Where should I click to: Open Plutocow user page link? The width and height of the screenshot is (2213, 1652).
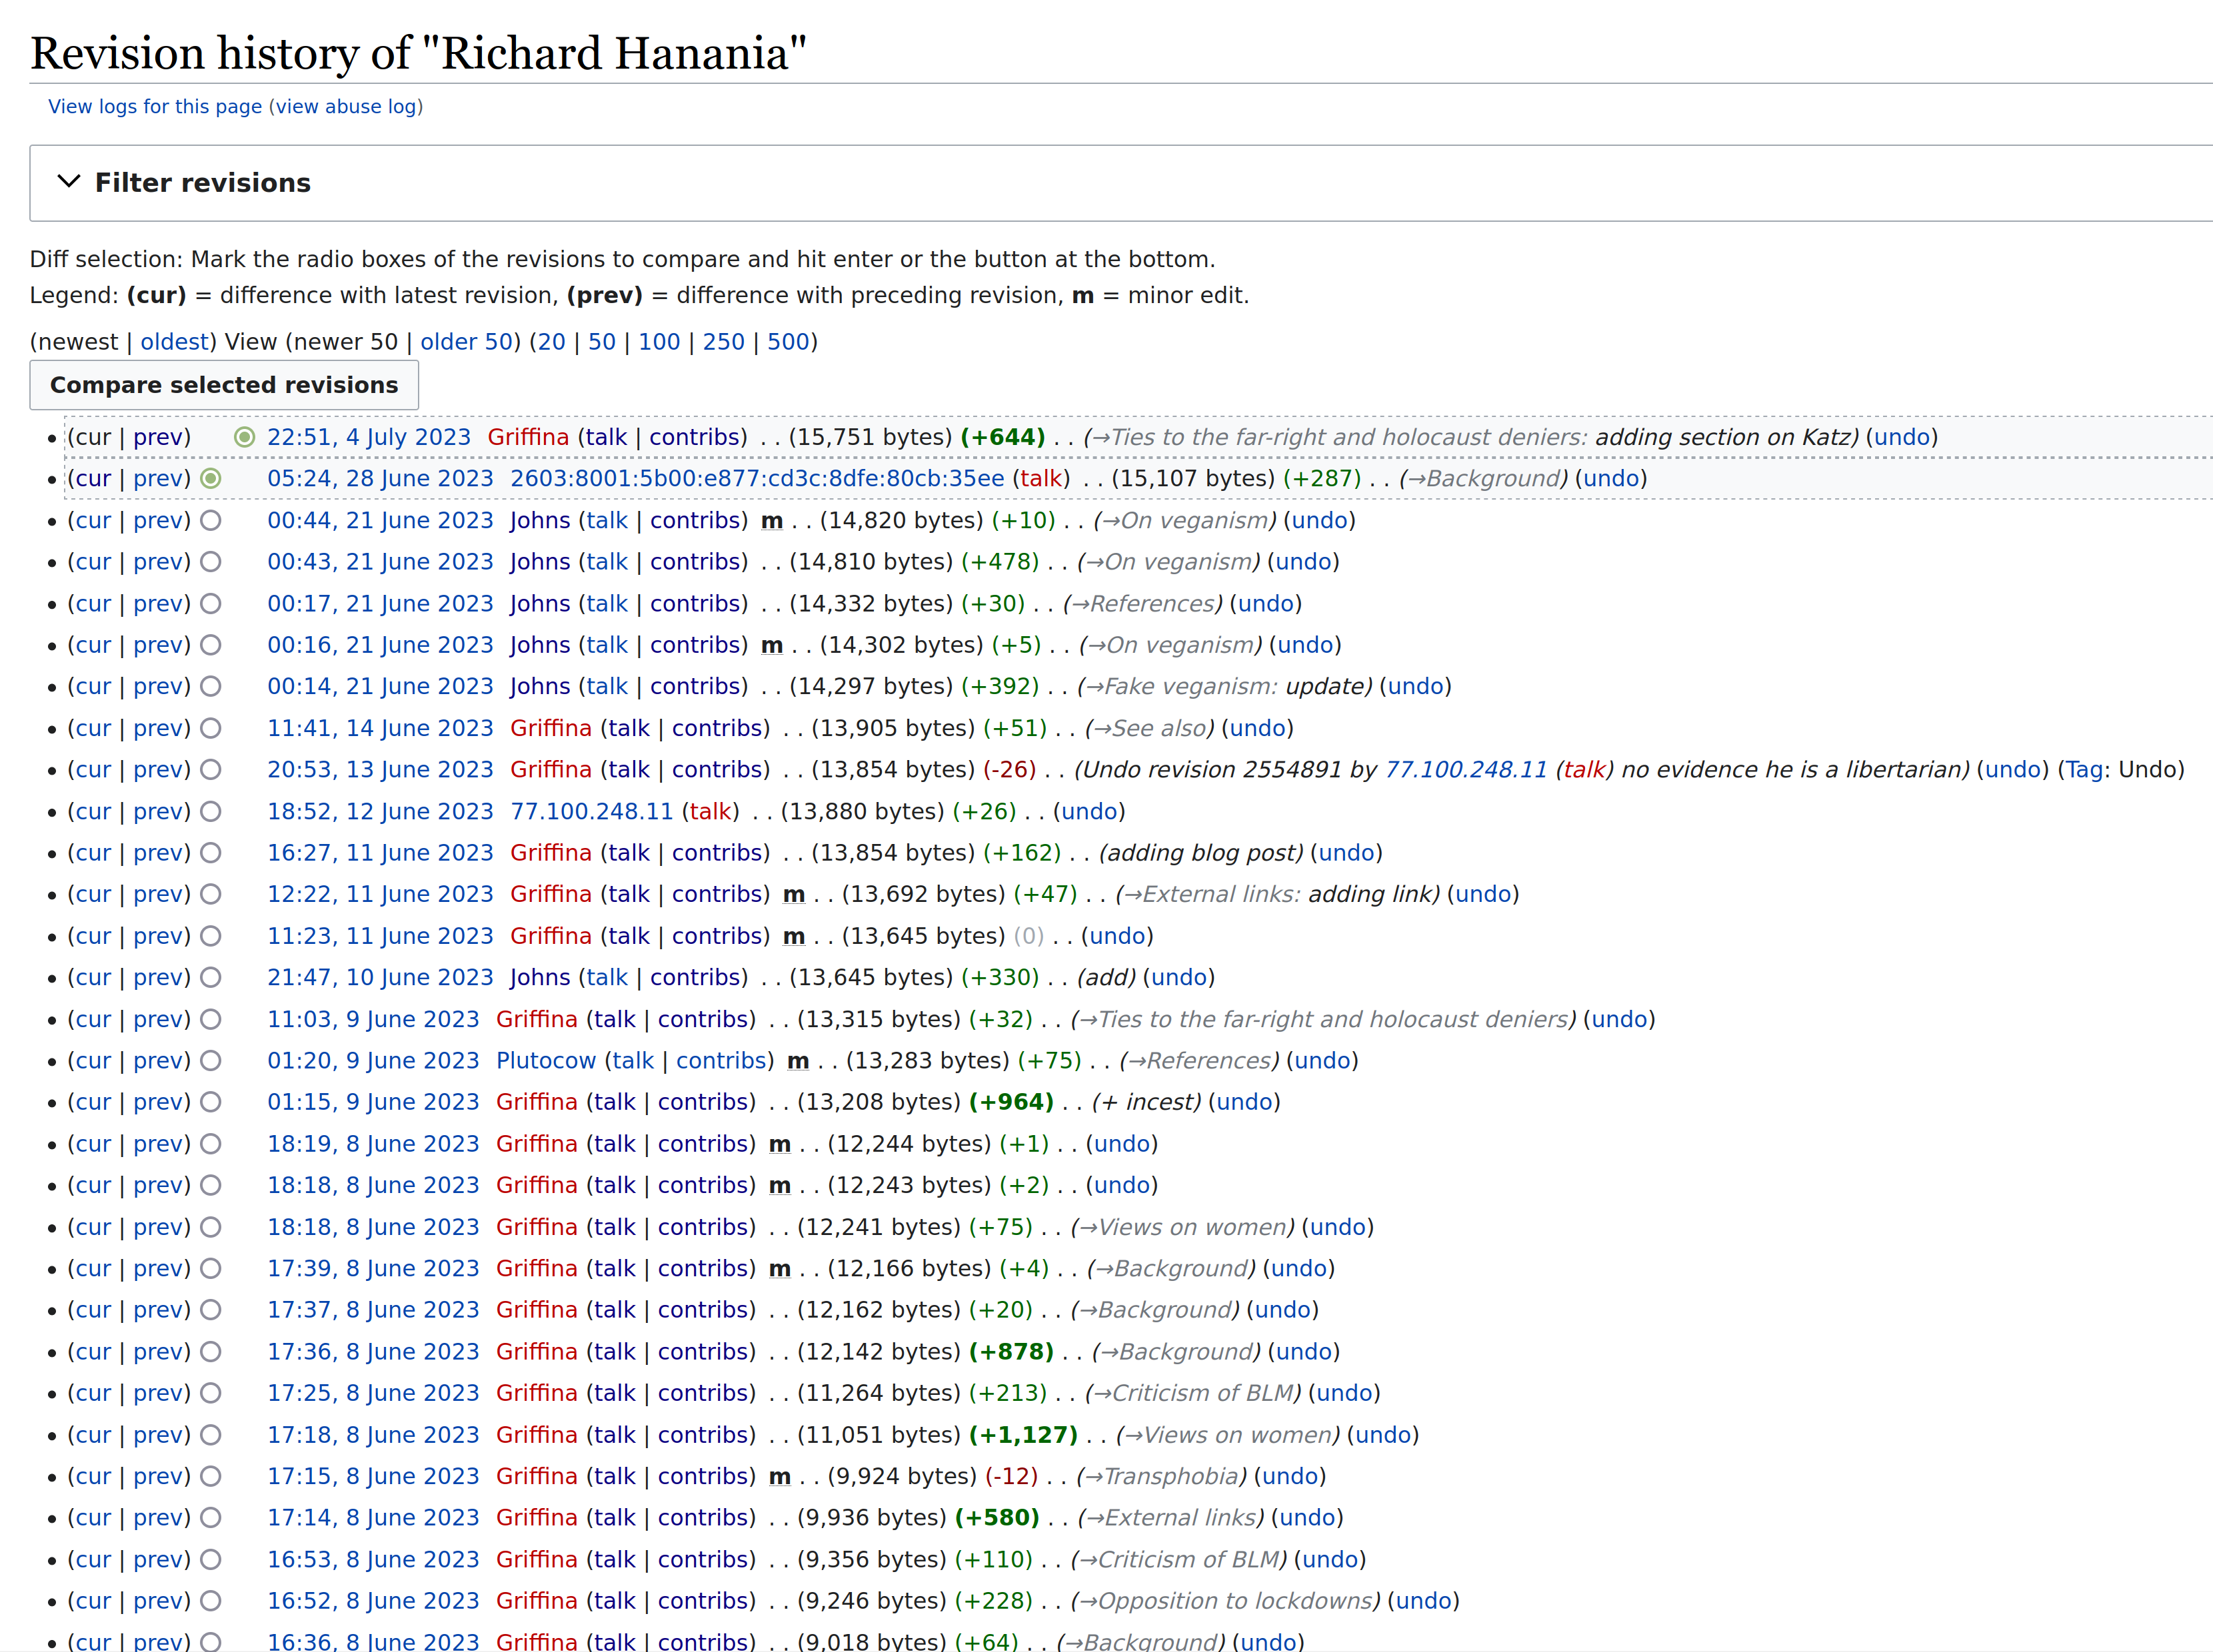coord(545,1060)
